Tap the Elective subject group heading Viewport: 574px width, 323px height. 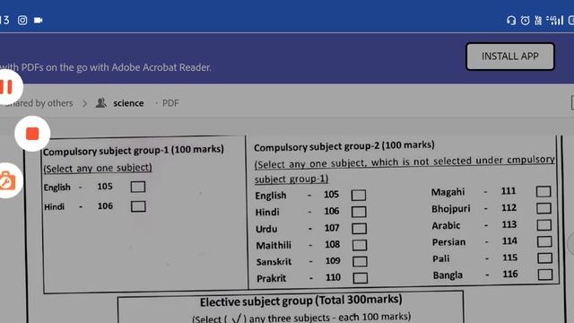301,301
